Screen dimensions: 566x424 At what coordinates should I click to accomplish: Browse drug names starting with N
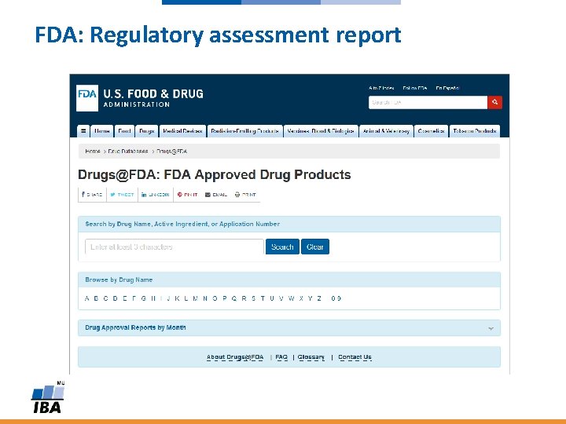click(x=205, y=298)
